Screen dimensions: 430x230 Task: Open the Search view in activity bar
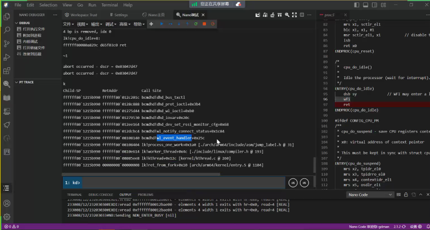click(x=7, y=30)
